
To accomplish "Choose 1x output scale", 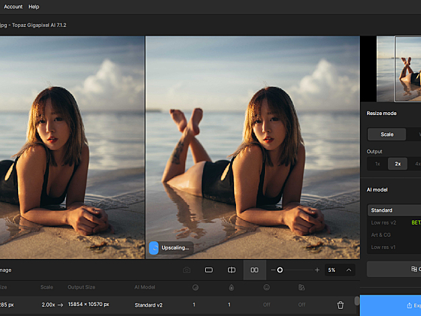I will tap(377, 164).
